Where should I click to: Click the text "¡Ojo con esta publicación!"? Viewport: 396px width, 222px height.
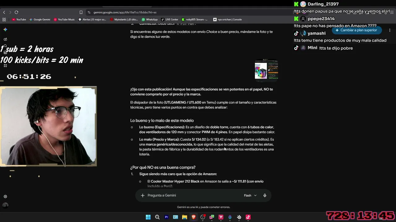tap(151, 89)
